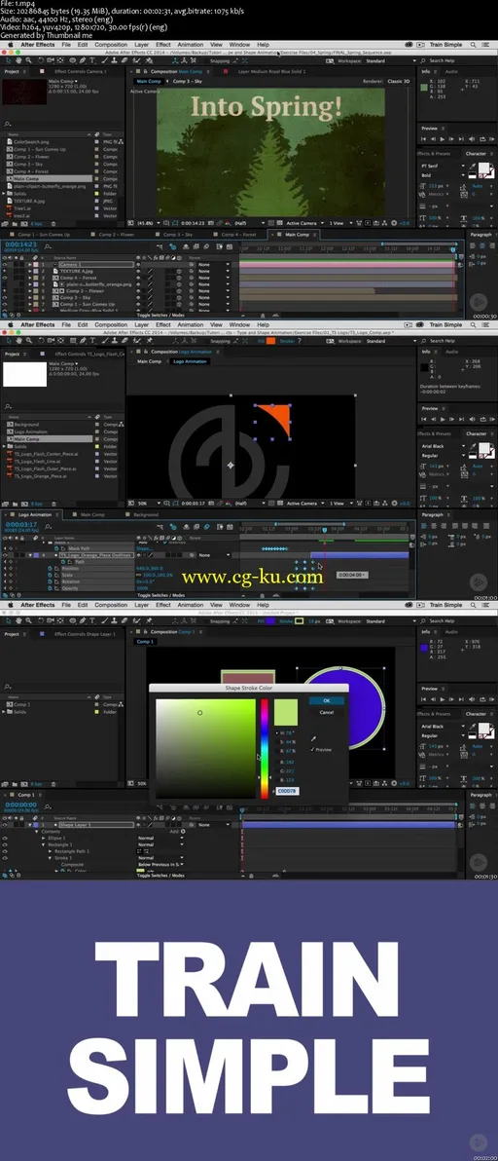This screenshot has width=498, height=1161.
Task: Click the Solids folder icon in the middle frame Project panel
Action: click(10, 446)
